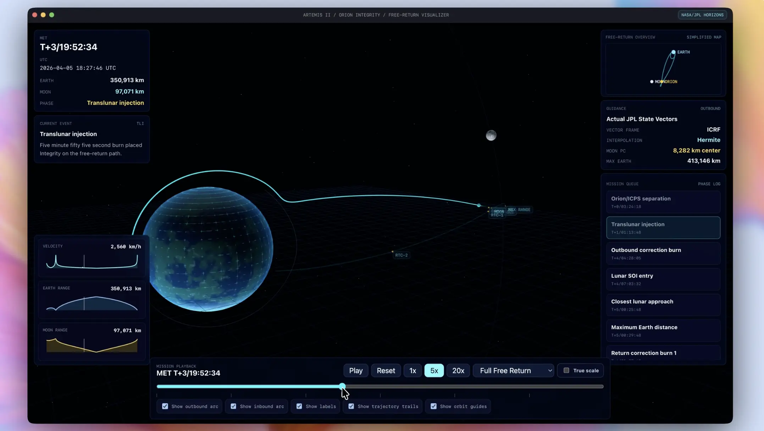Click the Earth marker in overview map

pos(673,52)
